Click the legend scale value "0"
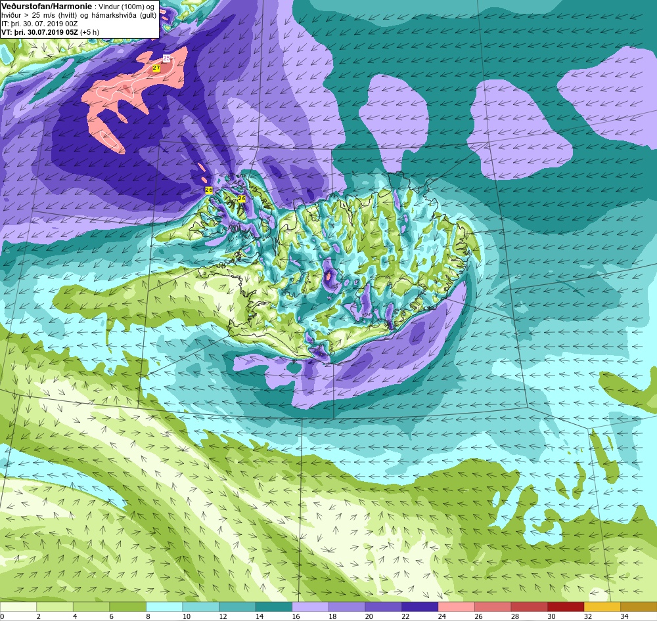Image resolution: width=657 pixels, height=621 pixels. pos(2,616)
